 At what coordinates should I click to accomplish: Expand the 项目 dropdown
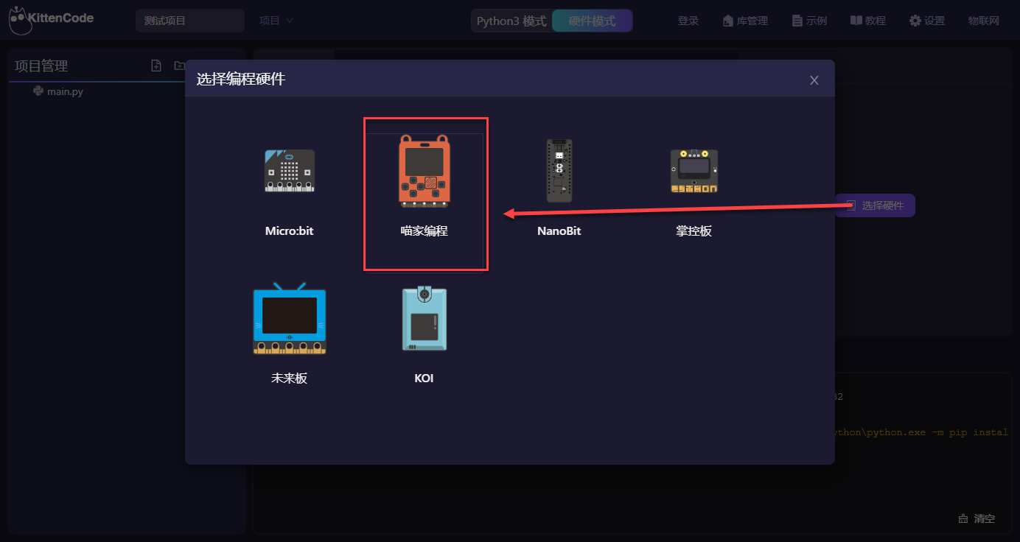tap(276, 21)
